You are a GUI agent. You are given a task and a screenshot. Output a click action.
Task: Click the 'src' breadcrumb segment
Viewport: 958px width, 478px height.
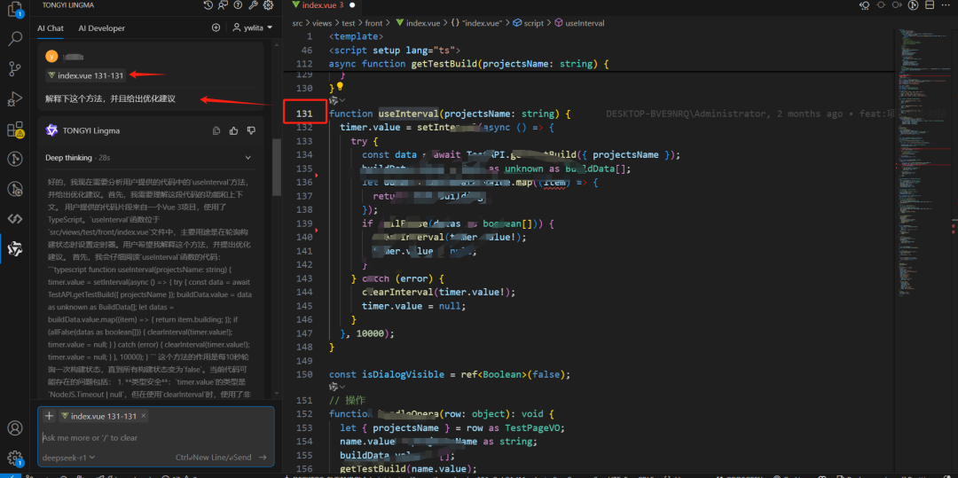click(x=297, y=23)
